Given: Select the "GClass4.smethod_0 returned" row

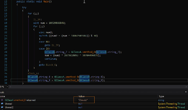Looking at the screenshot, I should click(20, 100).
